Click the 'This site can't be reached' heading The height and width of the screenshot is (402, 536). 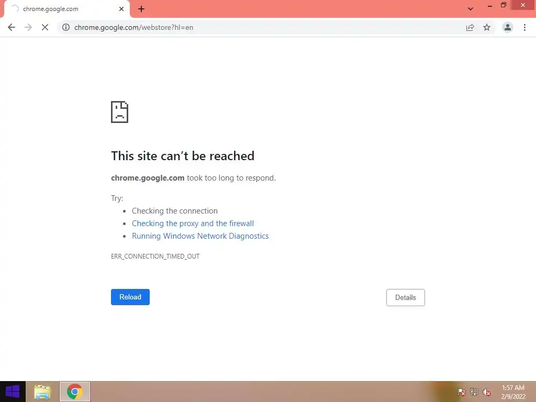pos(183,156)
